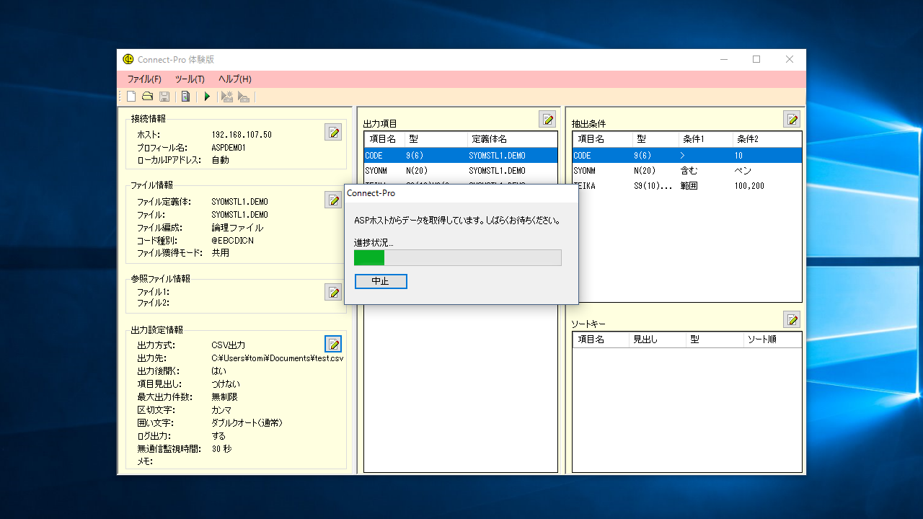Click the host server toolbar icon
Image resolution: width=923 pixels, height=519 pixels.
pos(185,97)
